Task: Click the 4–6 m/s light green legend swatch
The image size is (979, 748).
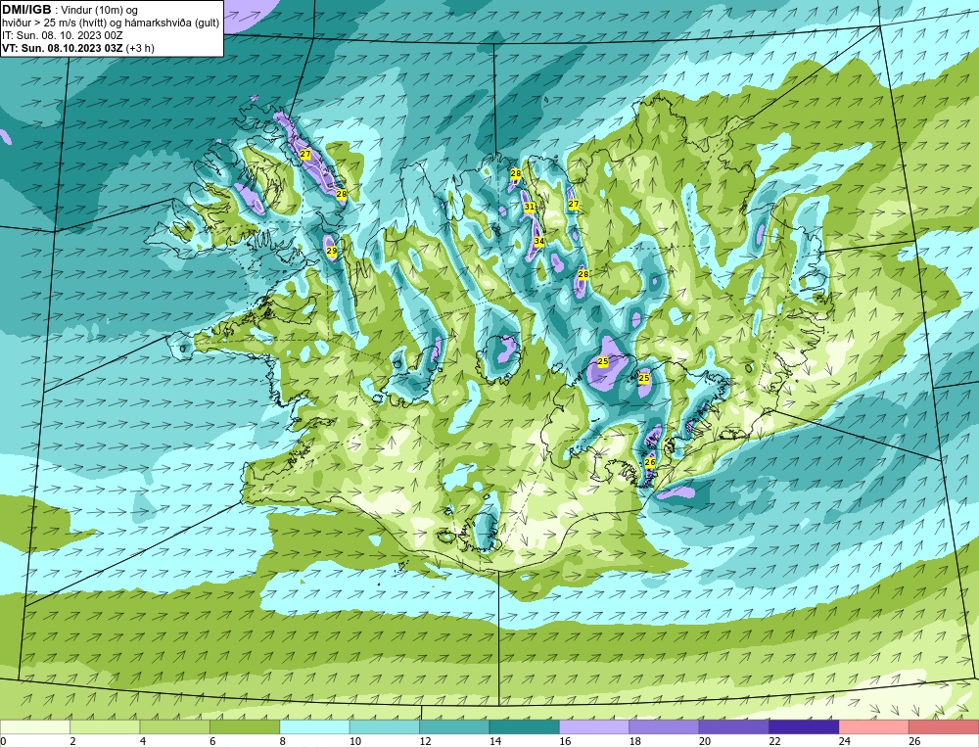Action: [x=175, y=726]
